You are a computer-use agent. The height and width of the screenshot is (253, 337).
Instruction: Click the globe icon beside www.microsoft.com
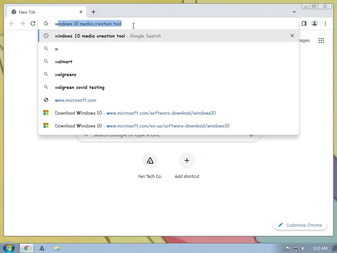point(46,100)
